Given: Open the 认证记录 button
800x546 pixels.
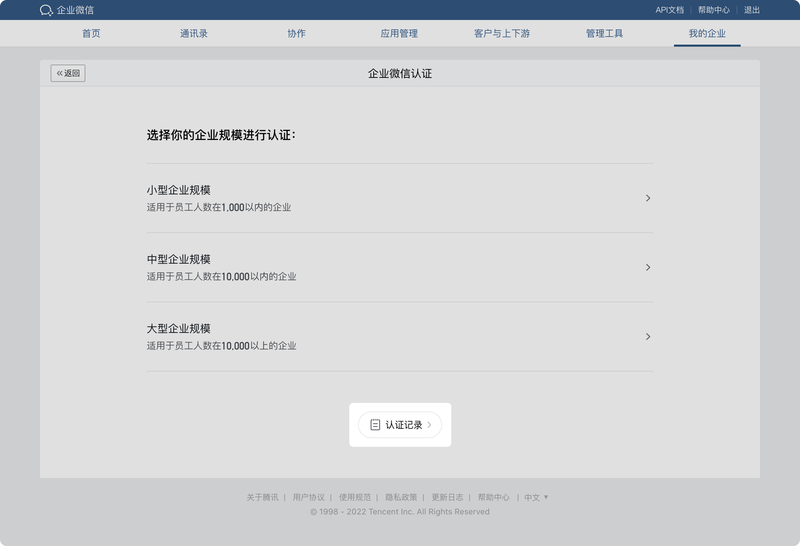Looking at the screenshot, I should (400, 424).
